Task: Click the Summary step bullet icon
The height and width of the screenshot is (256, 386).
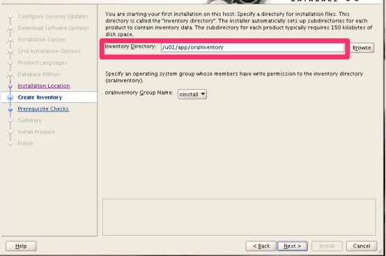Action: tap(10, 120)
